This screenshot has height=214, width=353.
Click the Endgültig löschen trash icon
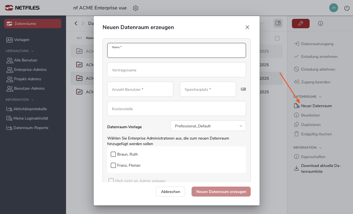[296, 134]
